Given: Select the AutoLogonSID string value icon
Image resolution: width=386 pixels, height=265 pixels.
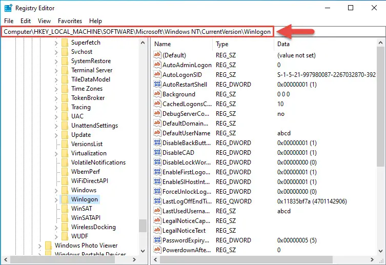Looking at the screenshot, I should (x=157, y=74).
